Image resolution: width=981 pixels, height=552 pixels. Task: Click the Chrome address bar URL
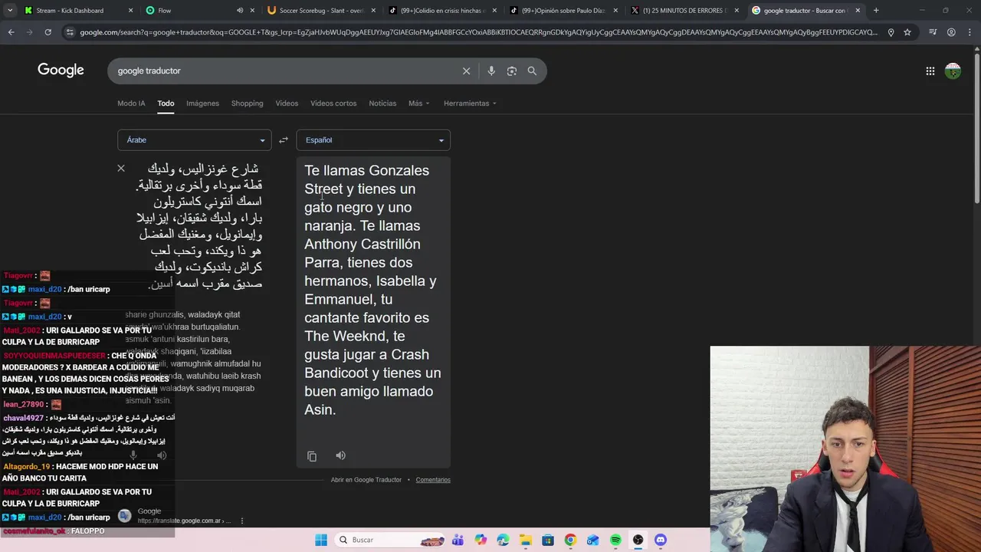click(x=478, y=32)
